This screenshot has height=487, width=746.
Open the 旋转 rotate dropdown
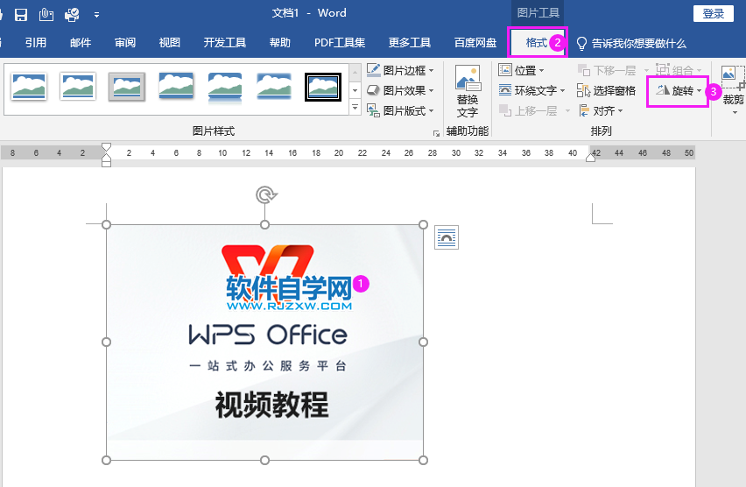tap(678, 90)
